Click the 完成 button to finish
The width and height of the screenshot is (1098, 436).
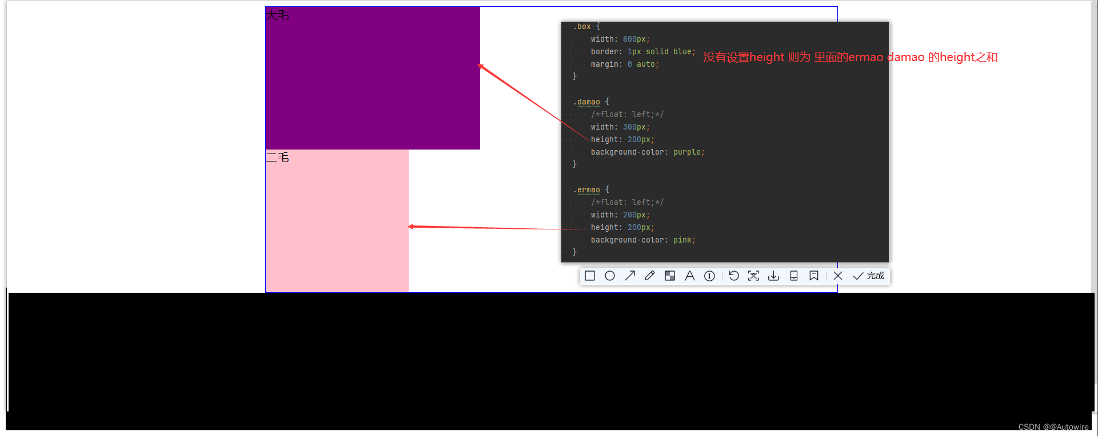[869, 276]
